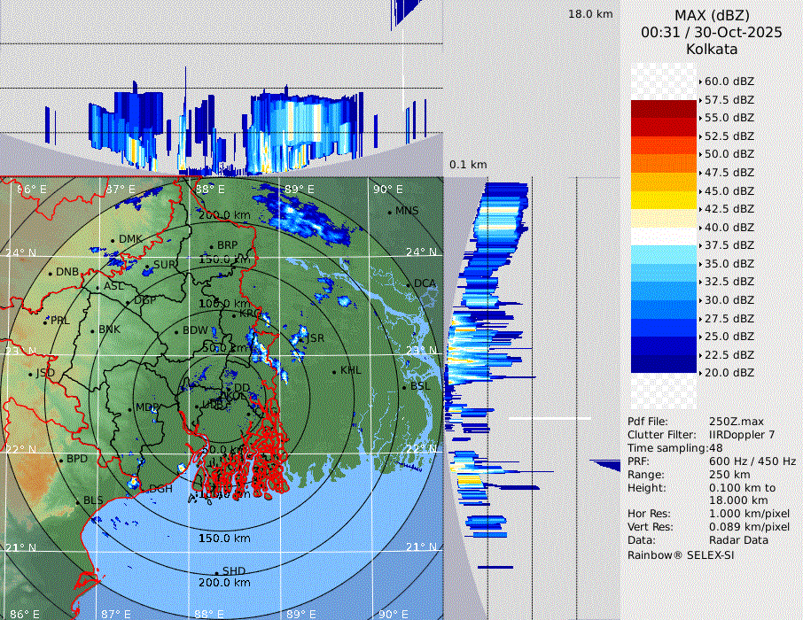
Task: Click the MNS station marker on map
Action: pyautogui.click(x=389, y=212)
